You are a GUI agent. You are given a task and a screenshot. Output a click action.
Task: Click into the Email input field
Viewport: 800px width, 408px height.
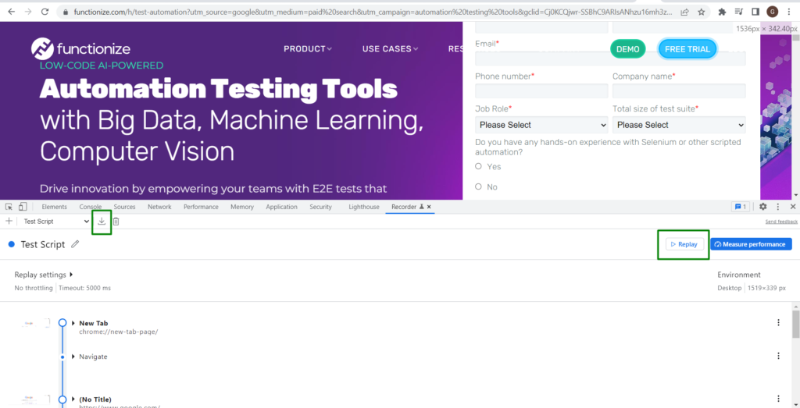[x=610, y=59]
